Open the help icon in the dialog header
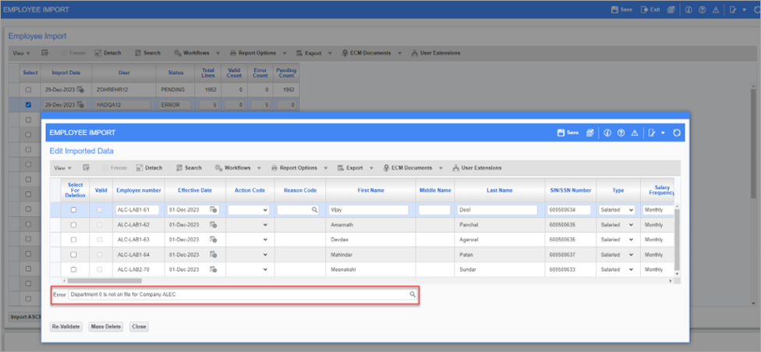 click(620, 133)
